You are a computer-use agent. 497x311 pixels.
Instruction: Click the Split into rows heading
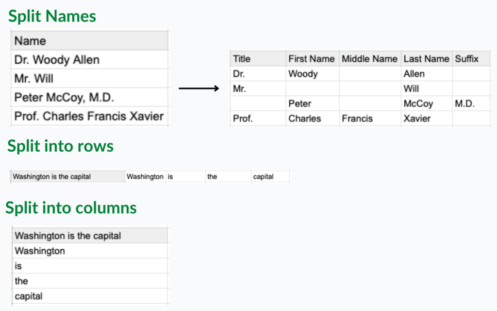tap(60, 146)
